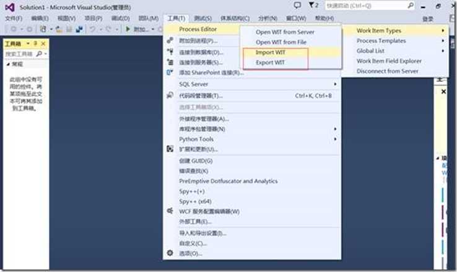This screenshot has height=272, width=457.
Task: Open the Toolbox panel options dropdown arrow
Action: pos(28,43)
